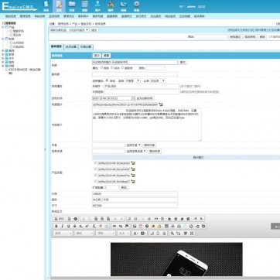Apply Bold in the editor toolbar

coord(56,226)
